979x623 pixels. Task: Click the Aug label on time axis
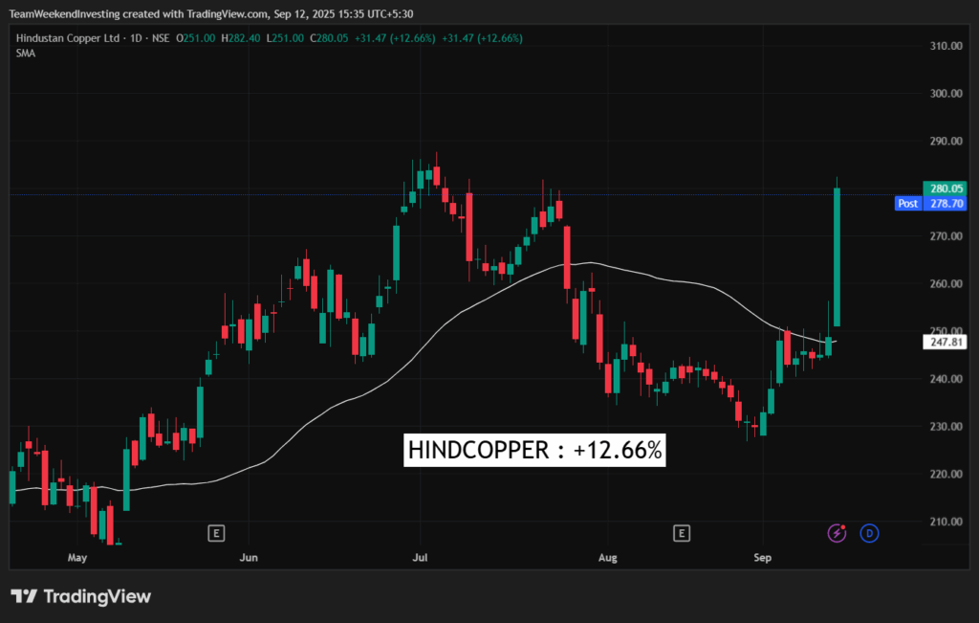607,557
